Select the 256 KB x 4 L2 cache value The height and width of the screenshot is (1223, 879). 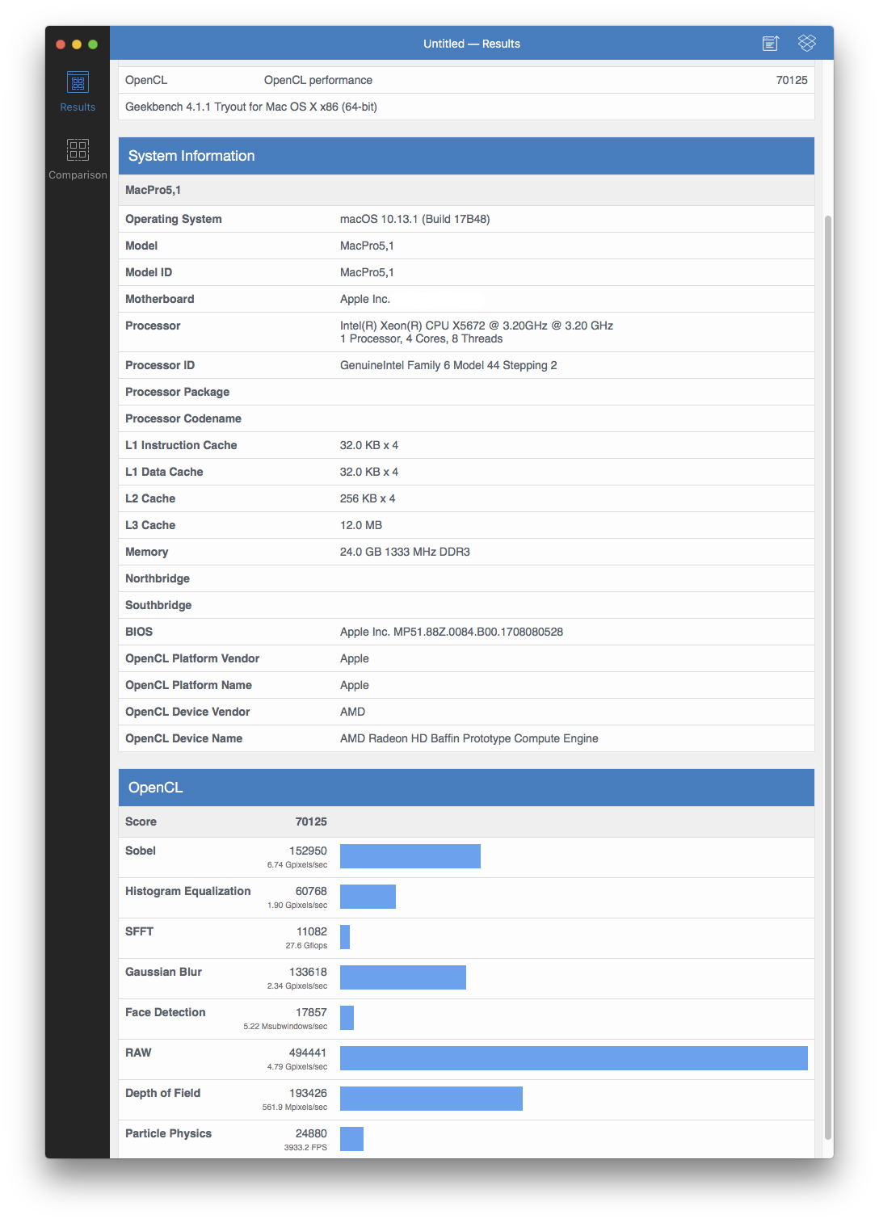pos(368,498)
